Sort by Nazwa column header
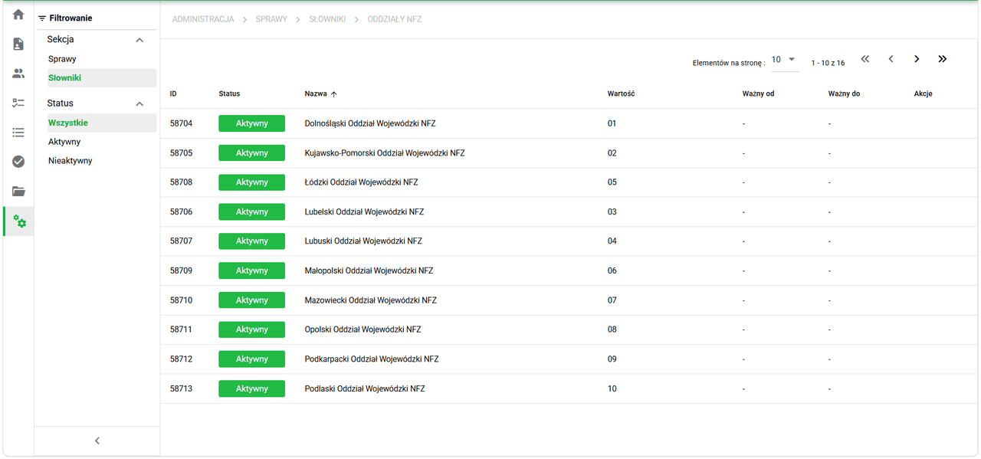Viewport: 981px width, 459px height. [316, 93]
